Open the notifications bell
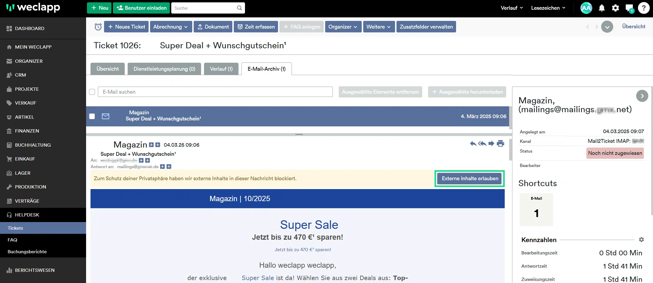The height and width of the screenshot is (283, 653). pos(602,8)
